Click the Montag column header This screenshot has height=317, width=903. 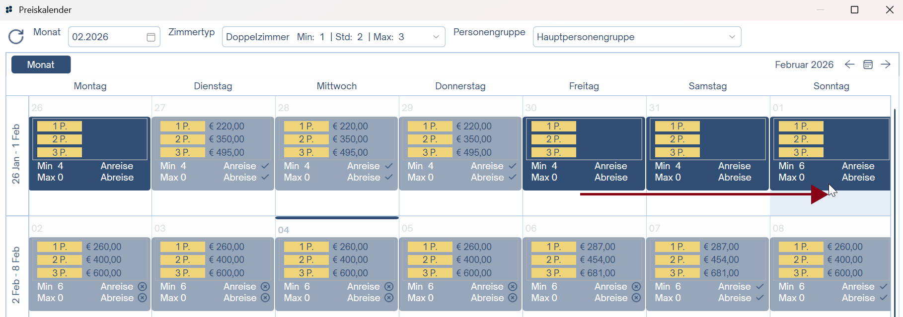coord(90,86)
